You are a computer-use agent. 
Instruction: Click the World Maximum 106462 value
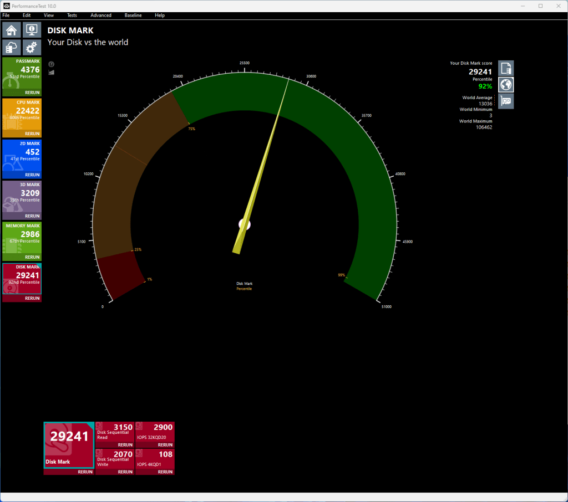pos(484,127)
